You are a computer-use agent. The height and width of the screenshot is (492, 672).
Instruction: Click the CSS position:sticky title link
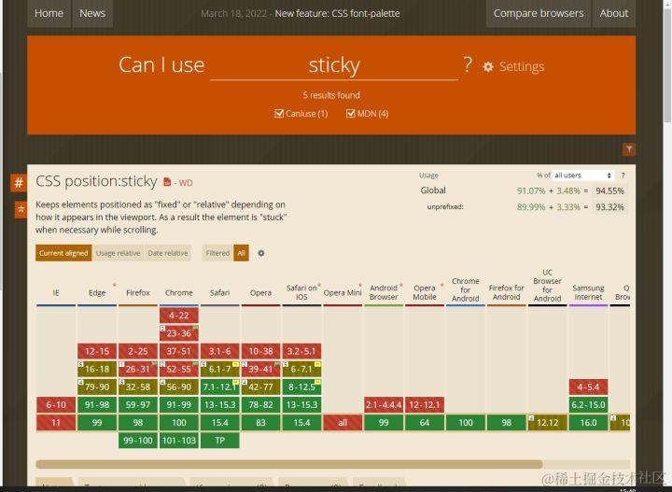point(96,181)
